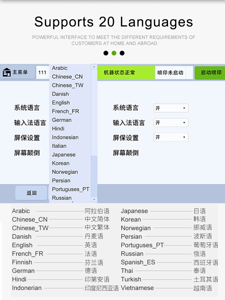The width and height of the screenshot is (225, 300).
Task: Select Arabic from the language list
Action: (60, 68)
